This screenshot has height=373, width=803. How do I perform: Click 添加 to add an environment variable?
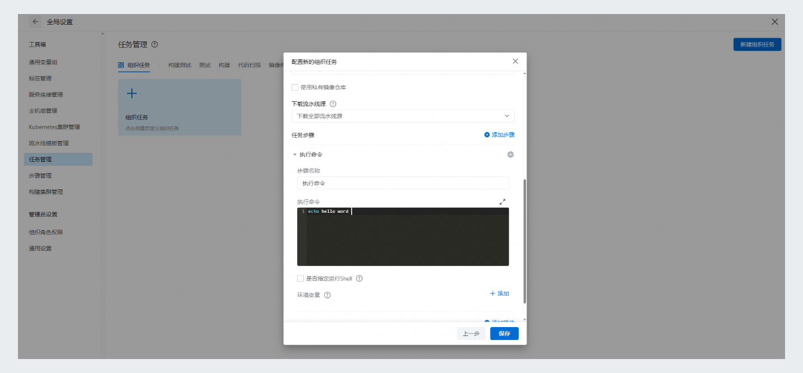coord(499,293)
